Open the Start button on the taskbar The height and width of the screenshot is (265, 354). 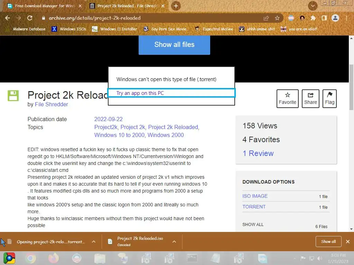coord(9,258)
